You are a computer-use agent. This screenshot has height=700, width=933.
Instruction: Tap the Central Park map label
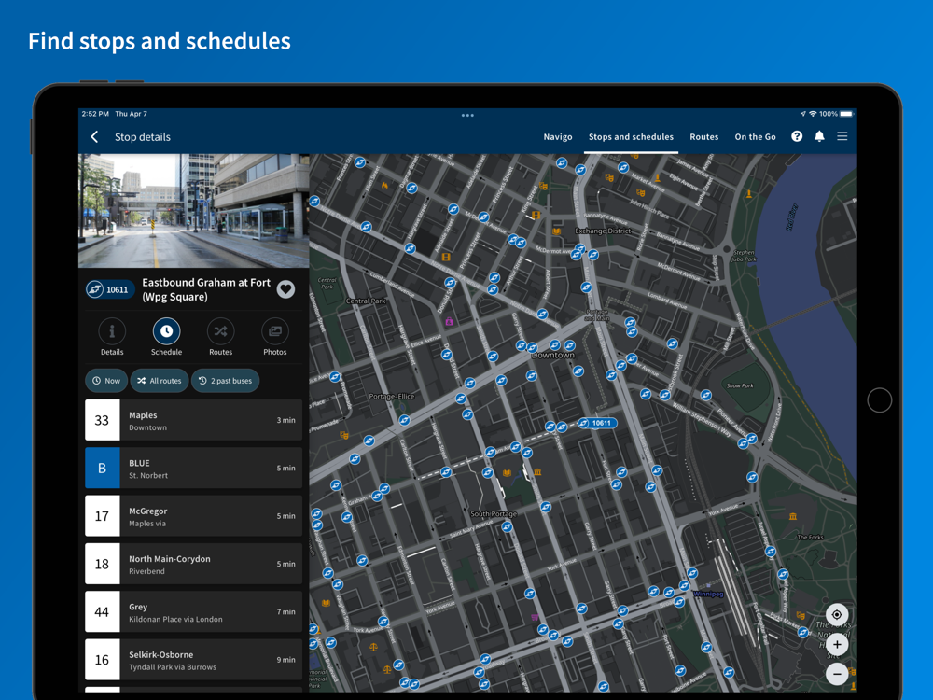tap(366, 301)
